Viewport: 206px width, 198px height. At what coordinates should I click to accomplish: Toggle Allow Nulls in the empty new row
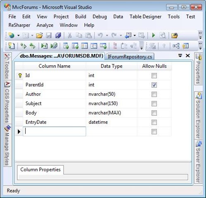pyautogui.click(x=154, y=132)
